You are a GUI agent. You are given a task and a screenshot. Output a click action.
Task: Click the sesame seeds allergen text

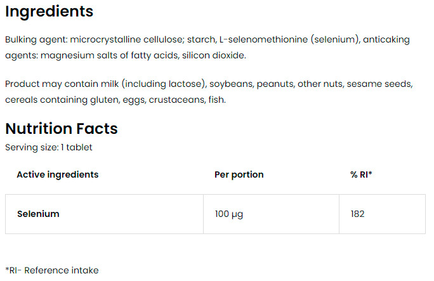tap(379, 84)
